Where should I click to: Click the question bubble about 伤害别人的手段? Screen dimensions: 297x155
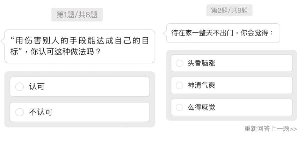(x=80, y=46)
